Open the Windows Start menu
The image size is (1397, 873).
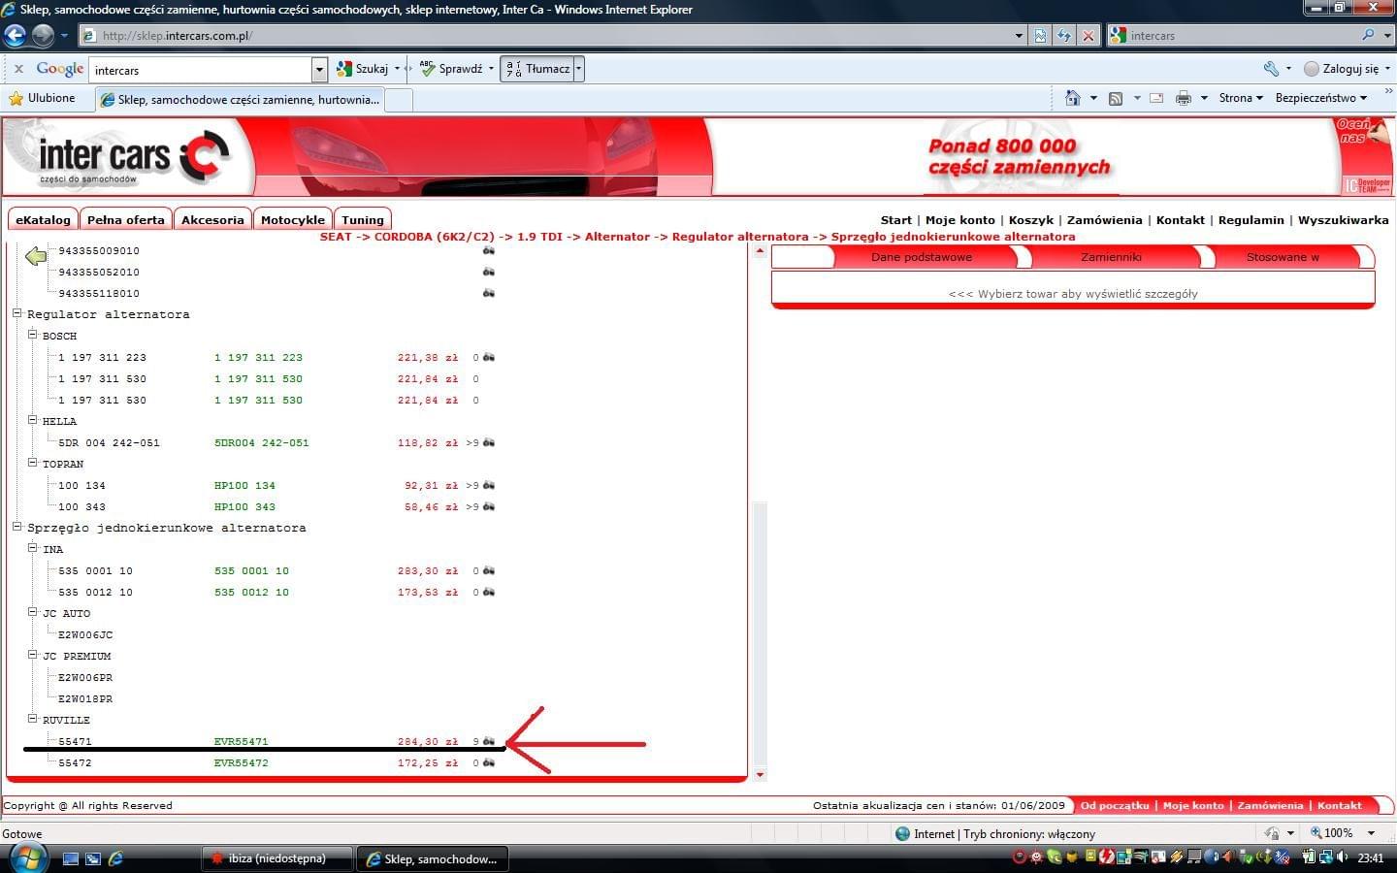tap(26, 858)
